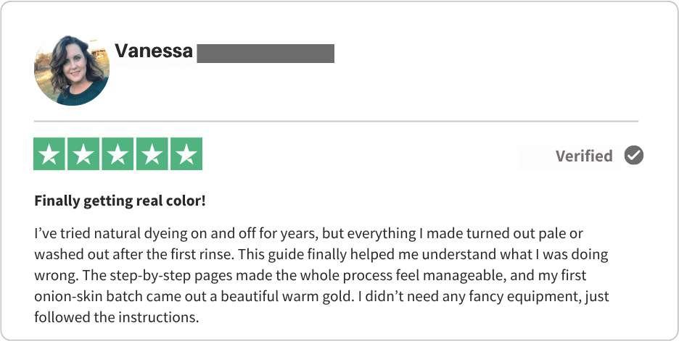Click the fifth rating star
Viewport: 679px width, 341px height.
tap(186, 154)
